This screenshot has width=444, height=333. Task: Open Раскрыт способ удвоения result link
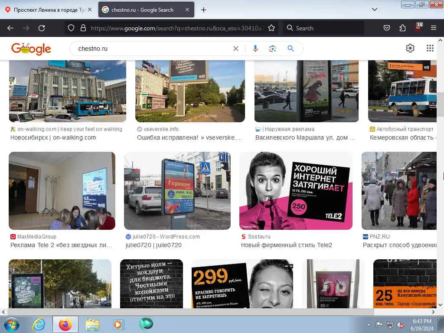click(399, 245)
